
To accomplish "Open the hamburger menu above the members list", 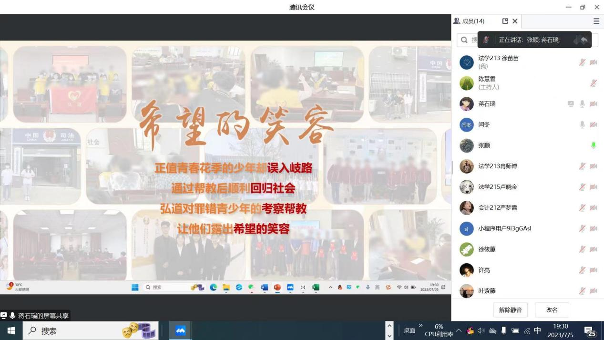I will point(596,21).
